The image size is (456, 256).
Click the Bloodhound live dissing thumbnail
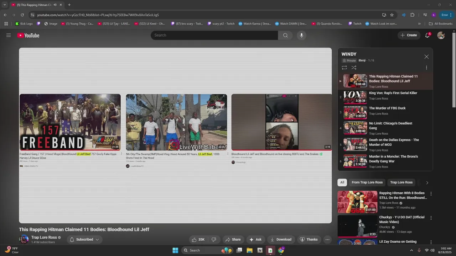tap(281, 122)
